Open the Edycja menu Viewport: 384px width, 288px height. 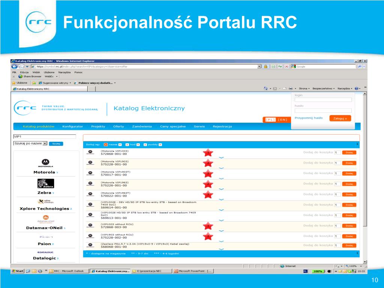pyautogui.click(x=24, y=72)
